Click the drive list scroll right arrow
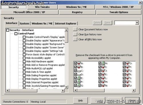 [x=134, y=90]
